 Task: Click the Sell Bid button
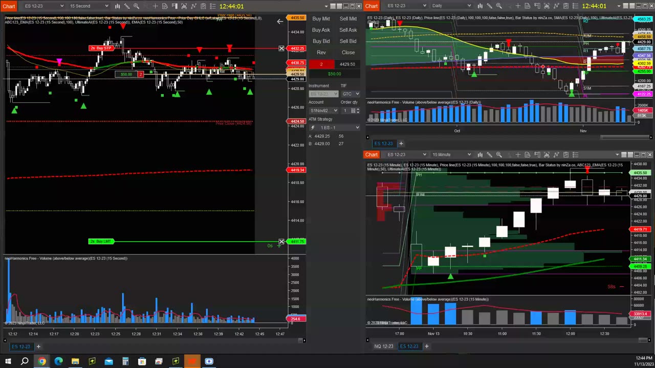pyautogui.click(x=348, y=41)
